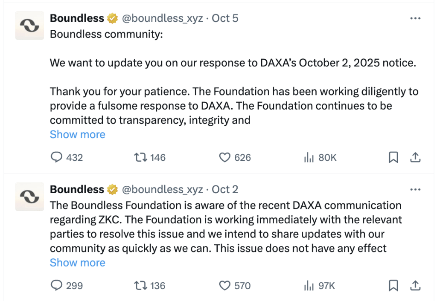Screen dimensions: 437x301
Task: Open the Oct 2 timestamp link
Action: 224,189
